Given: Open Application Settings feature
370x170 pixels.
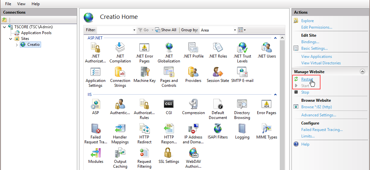Looking at the screenshot, I should click(95, 77).
